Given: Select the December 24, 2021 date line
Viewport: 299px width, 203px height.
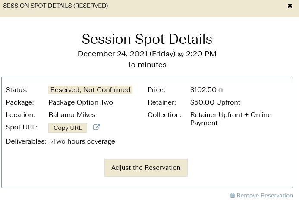Looking at the screenshot, I should (x=147, y=54).
